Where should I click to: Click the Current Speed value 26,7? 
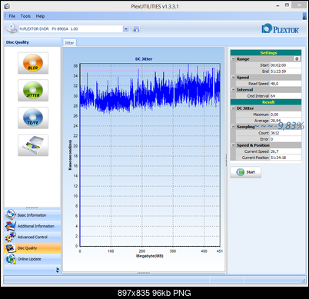286,151
